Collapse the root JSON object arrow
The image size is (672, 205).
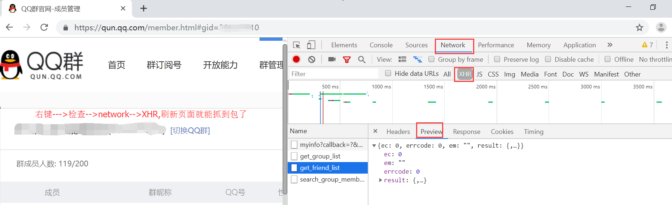click(374, 146)
